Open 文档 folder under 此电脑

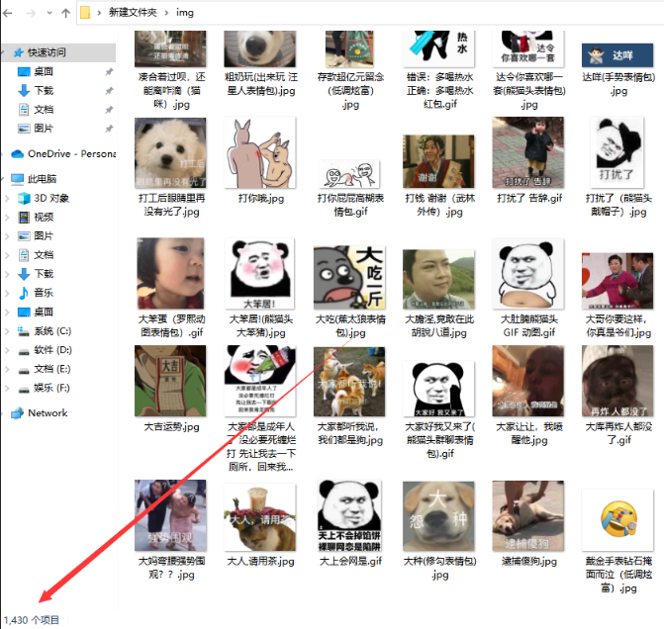click(36, 255)
